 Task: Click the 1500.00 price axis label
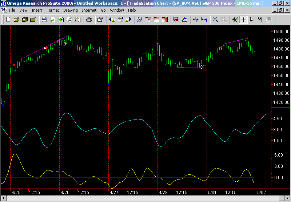pos(282,31)
